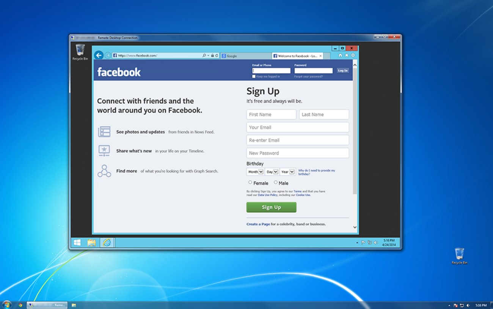Open the IE Tools gear menu
Image resolution: width=493 pixels, height=309 pixels.
click(x=353, y=55)
